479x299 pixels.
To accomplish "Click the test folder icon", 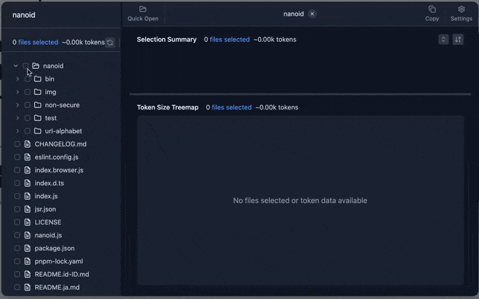I will 38,118.
